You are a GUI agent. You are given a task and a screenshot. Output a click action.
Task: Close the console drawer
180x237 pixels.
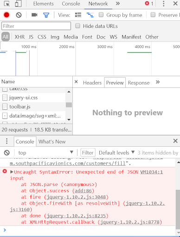[175, 141]
